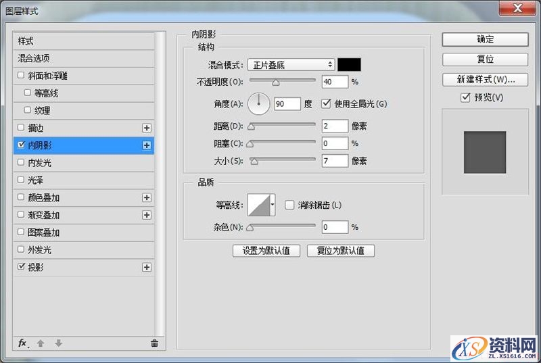Screen dimensions: 541x363
Task: Open the 光泽 settings row
Action: (x=84, y=180)
